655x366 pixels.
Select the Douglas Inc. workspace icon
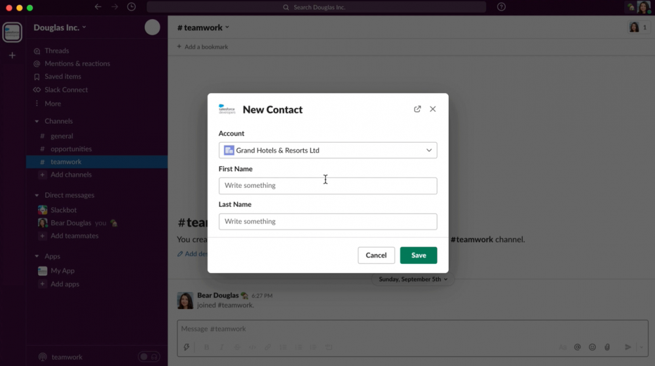pyautogui.click(x=12, y=32)
